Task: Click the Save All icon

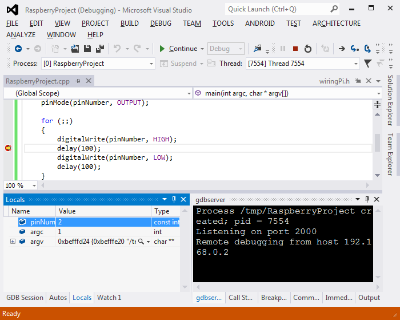Action: point(100,49)
